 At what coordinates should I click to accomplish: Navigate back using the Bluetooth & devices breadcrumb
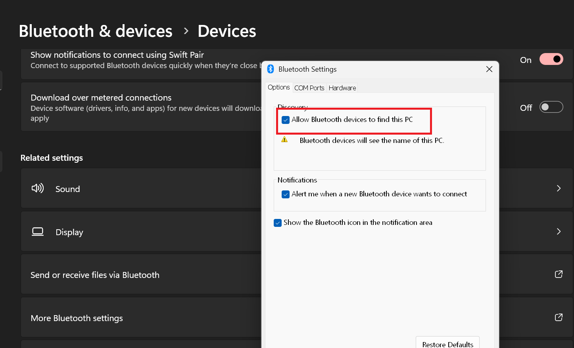[95, 31]
